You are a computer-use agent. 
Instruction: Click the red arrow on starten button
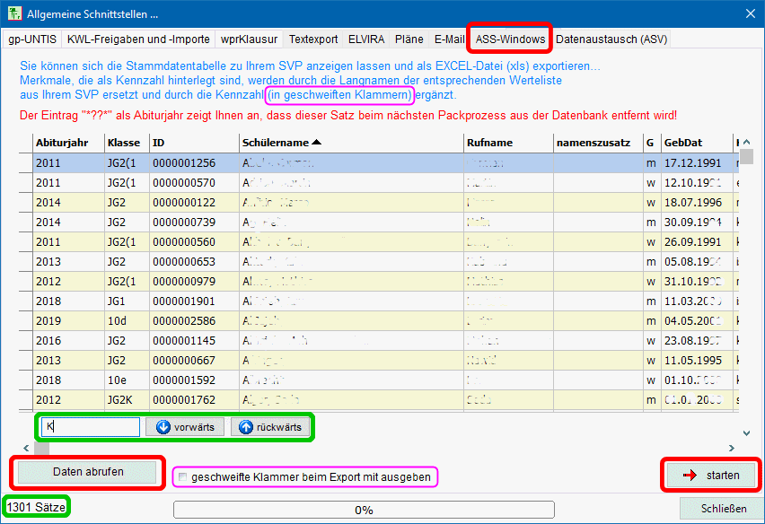[x=690, y=476]
